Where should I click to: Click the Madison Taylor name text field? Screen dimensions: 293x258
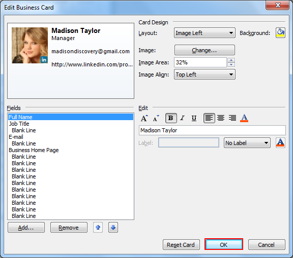pos(212,130)
